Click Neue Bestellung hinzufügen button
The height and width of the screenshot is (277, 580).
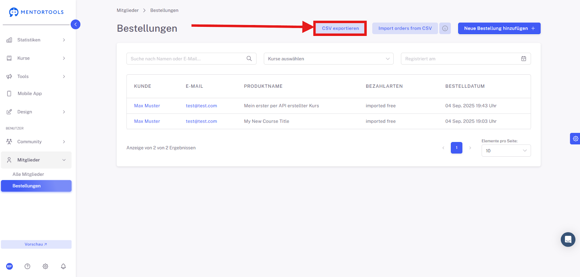499,28
